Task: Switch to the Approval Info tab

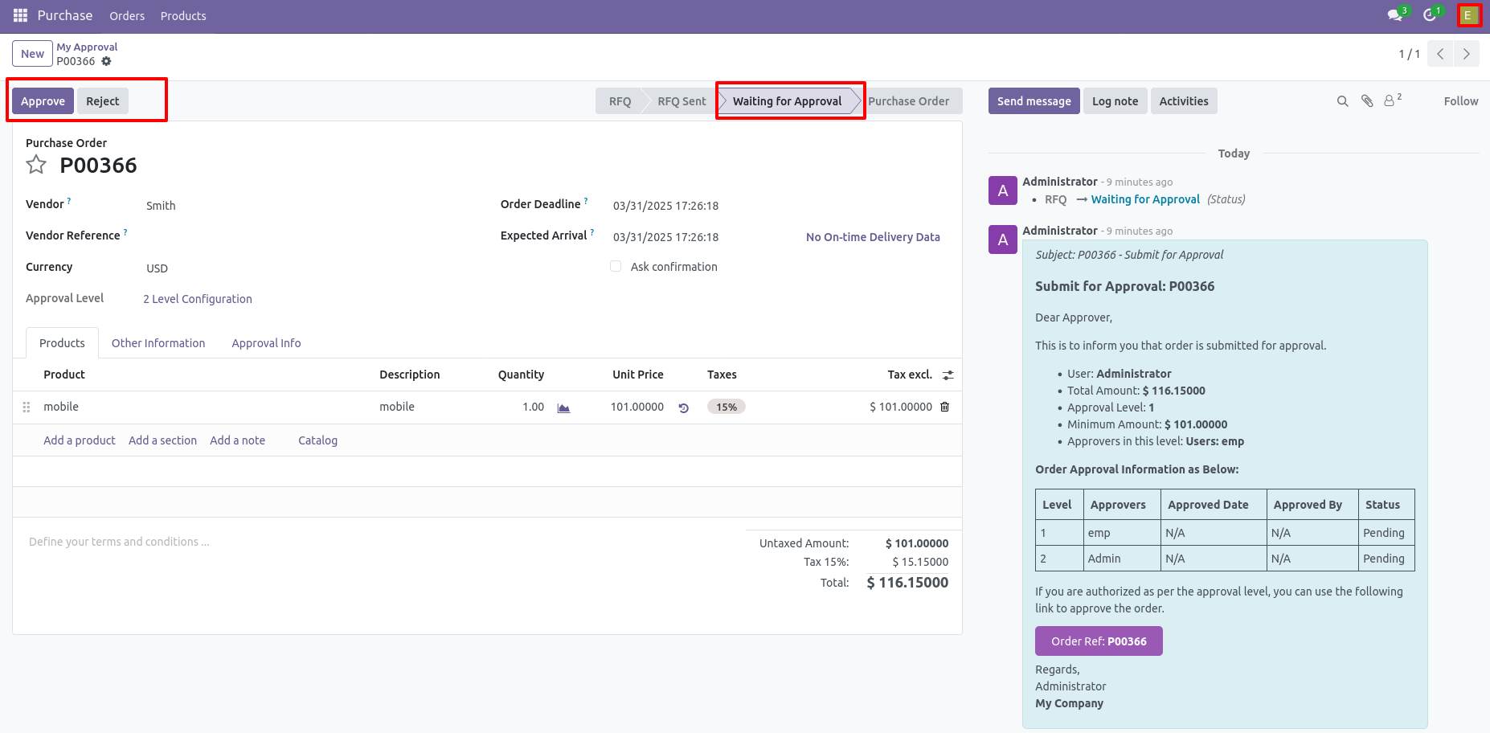Action: (x=266, y=343)
